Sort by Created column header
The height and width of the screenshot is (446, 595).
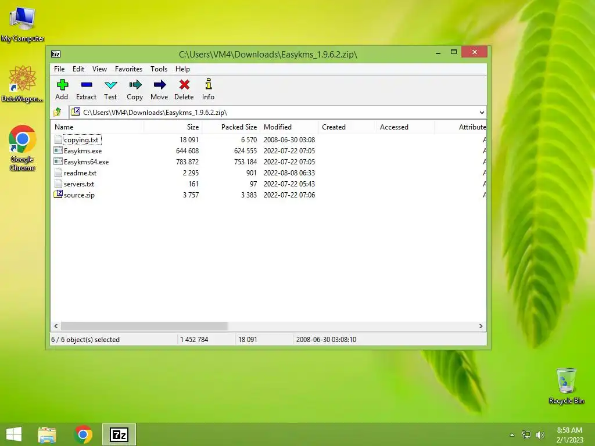point(347,127)
